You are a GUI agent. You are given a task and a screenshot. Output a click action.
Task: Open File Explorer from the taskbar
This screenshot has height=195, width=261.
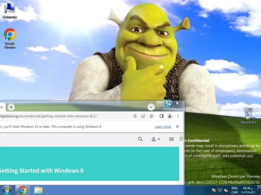click(x=38, y=190)
